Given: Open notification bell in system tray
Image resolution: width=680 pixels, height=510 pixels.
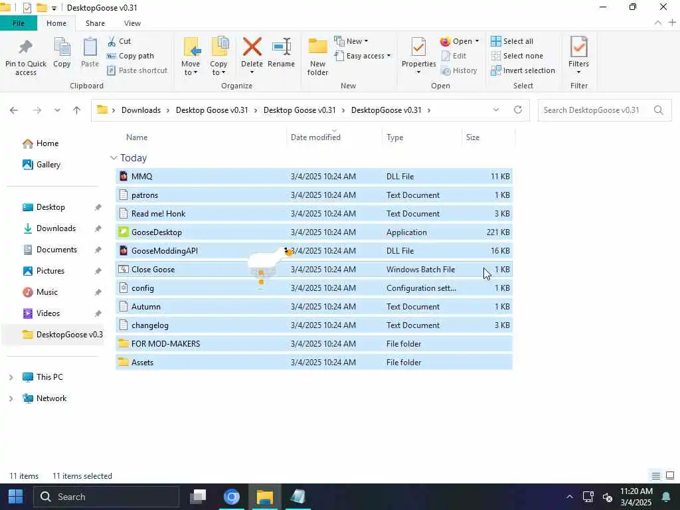Looking at the screenshot, I should (x=666, y=497).
